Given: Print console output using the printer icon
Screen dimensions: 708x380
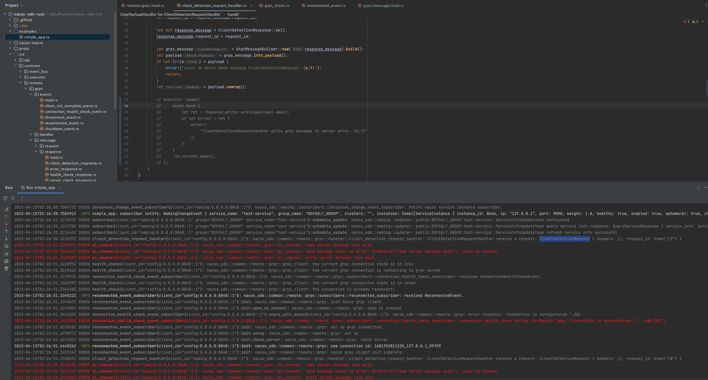Looking at the screenshot, I should coord(6,261).
